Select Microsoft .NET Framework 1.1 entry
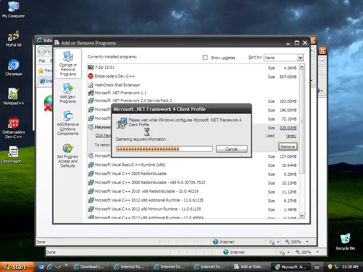 point(193,93)
